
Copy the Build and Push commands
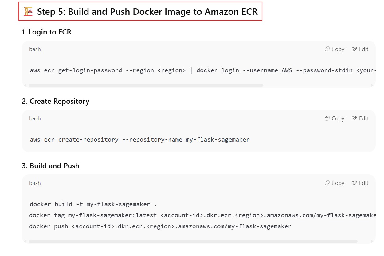pyautogui.click(x=334, y=183)
